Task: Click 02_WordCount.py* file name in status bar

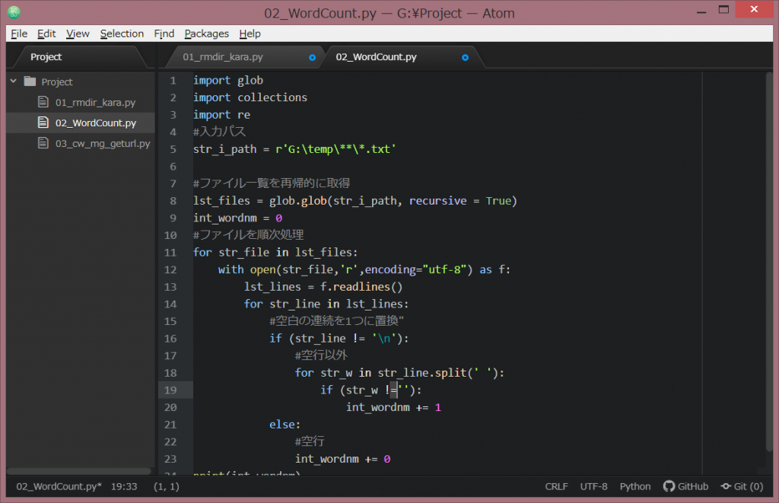Action: [x=59, y=486]
